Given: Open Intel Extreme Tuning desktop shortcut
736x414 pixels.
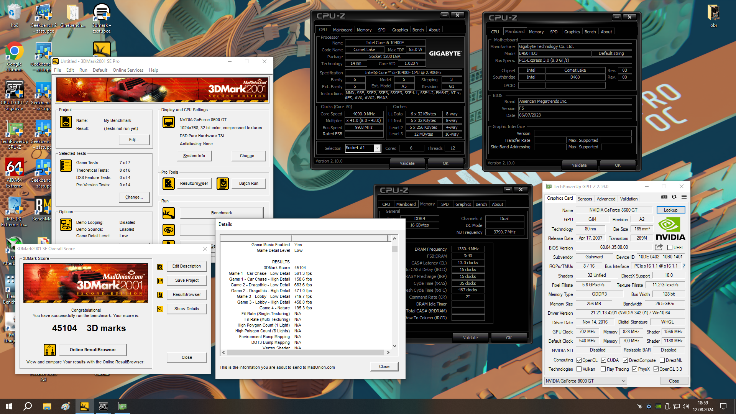Looking at the screenshot, I should point(14,212).
